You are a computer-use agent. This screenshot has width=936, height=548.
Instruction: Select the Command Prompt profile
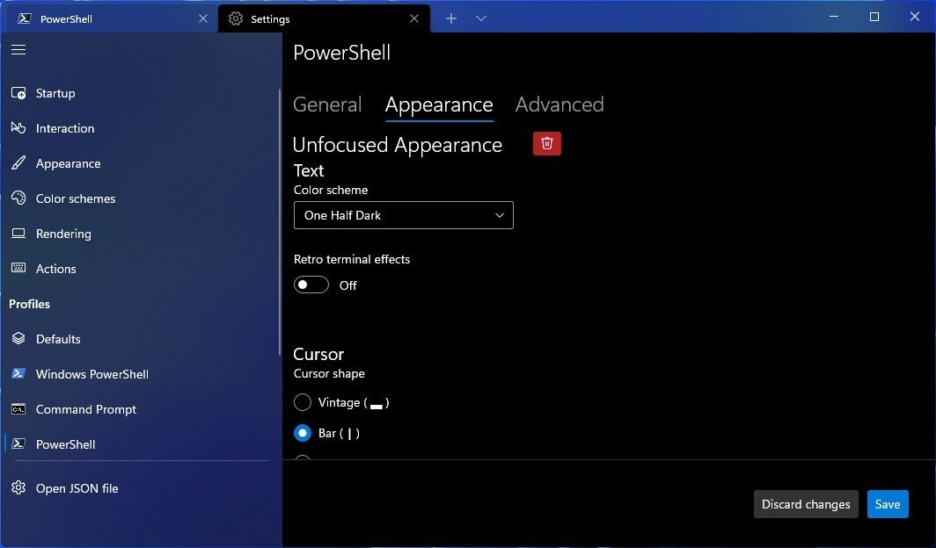point(85,409)
